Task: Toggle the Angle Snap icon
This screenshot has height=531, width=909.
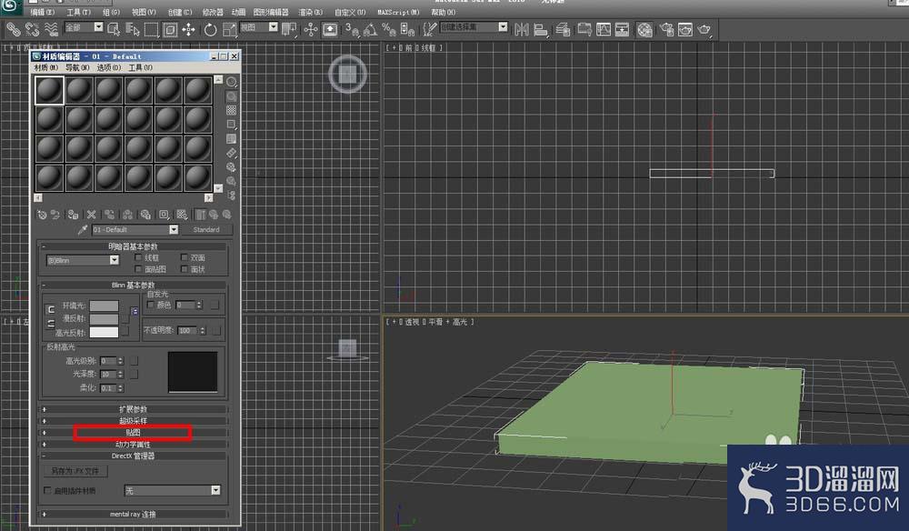Action: coord(370,30)
